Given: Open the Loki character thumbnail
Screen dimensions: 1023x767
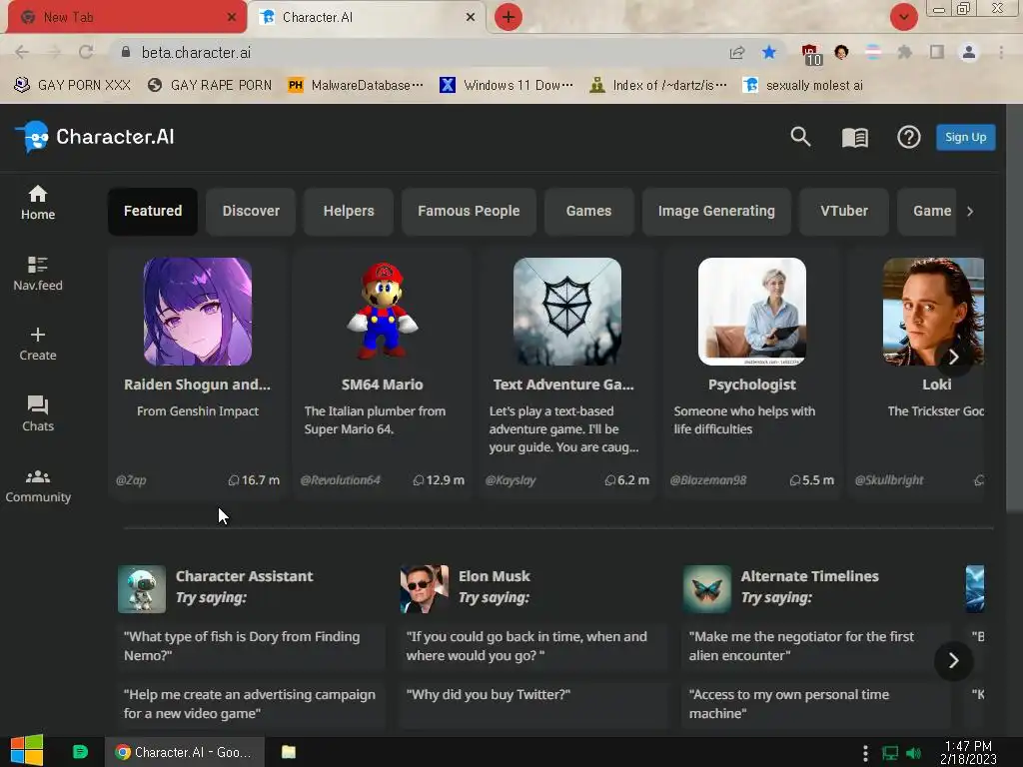Looking at the screenshot, I should point(933,312).
